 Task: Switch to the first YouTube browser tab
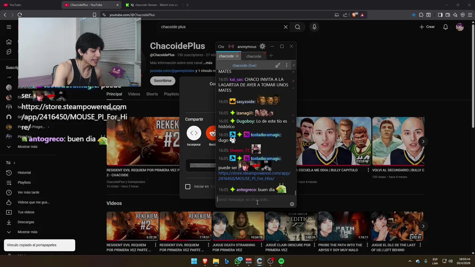point(30,5)
